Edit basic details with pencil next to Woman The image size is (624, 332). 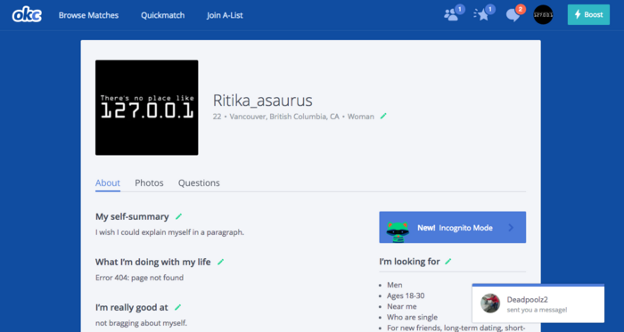[383, 116]
